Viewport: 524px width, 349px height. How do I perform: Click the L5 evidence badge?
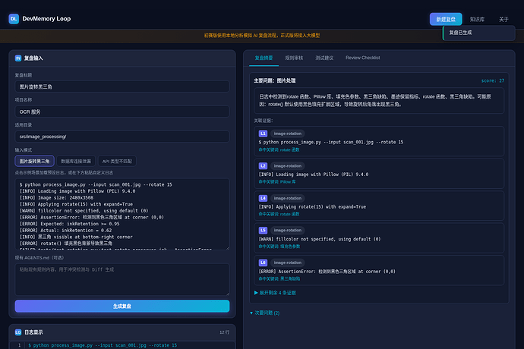click(x=263, y=230)
